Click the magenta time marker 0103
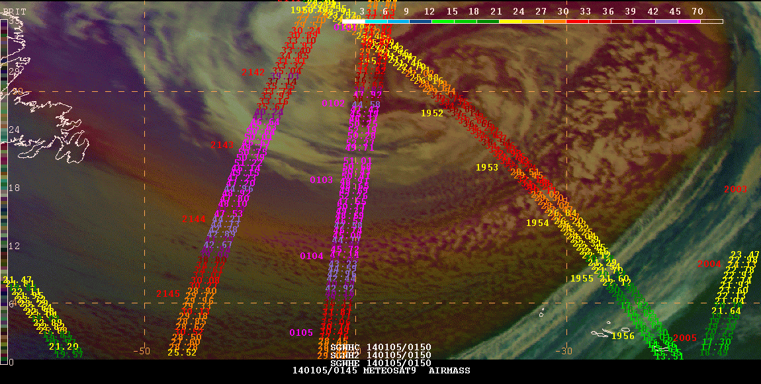Screen dimensions: 761x384 (x=322, y=180)
